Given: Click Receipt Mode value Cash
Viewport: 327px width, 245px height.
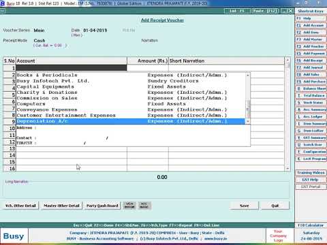Looking at the screenshot, I should (40, 41).
